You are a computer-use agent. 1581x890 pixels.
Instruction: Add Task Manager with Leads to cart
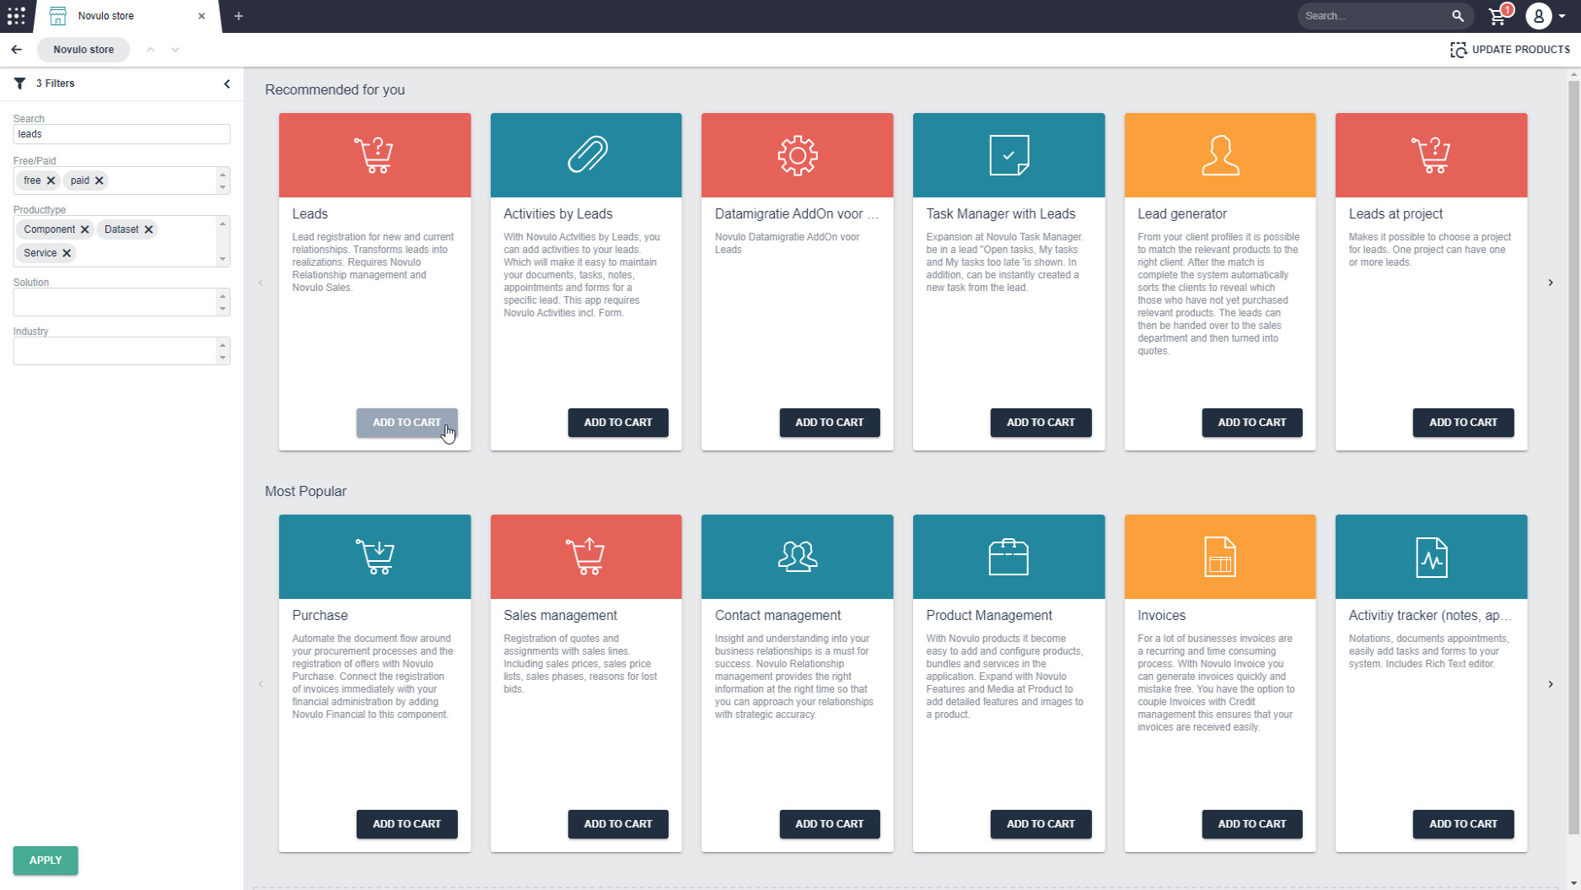click(1041, 423)
